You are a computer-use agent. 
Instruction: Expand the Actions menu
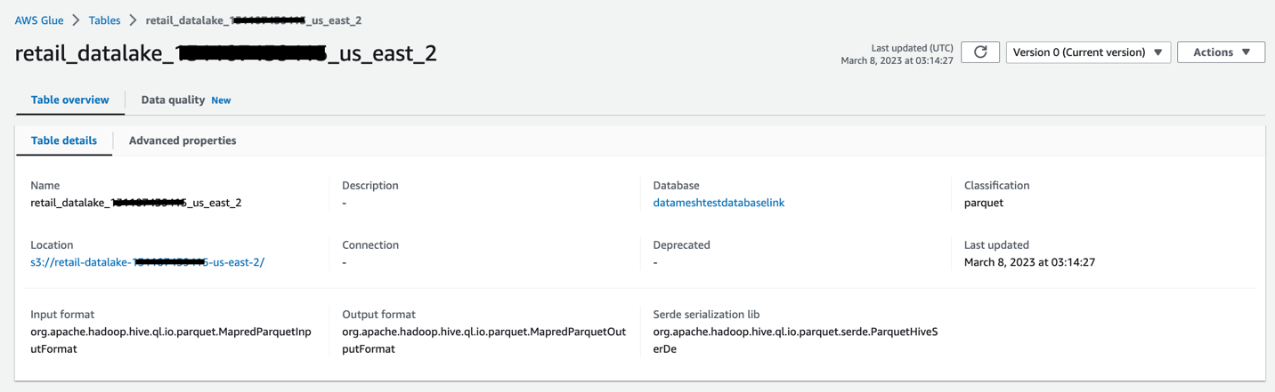click(1221, 52)
